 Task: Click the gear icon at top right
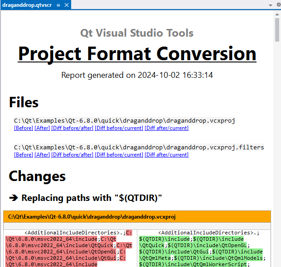[x=278, y=5]
